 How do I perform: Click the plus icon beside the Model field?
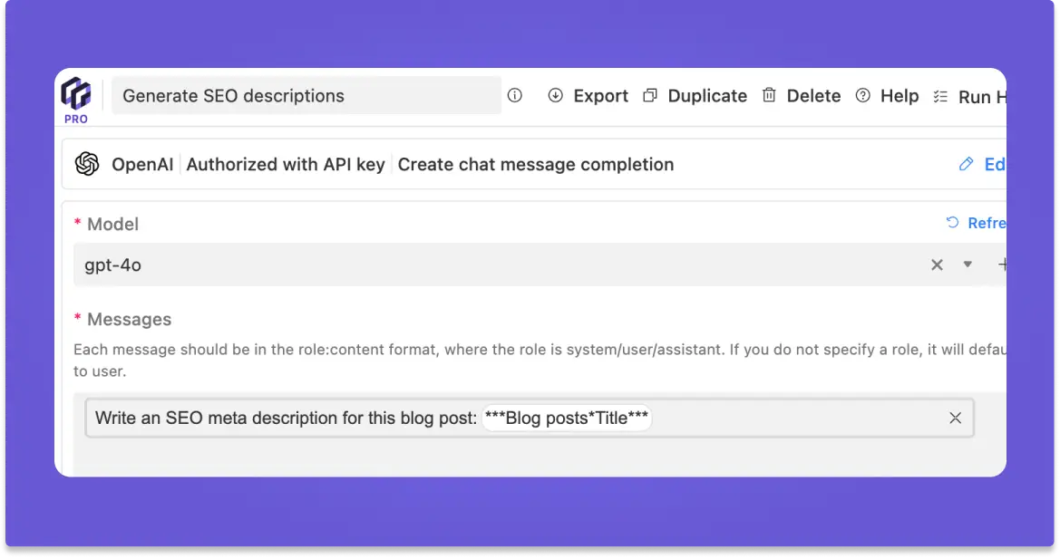click(1002, 265)
